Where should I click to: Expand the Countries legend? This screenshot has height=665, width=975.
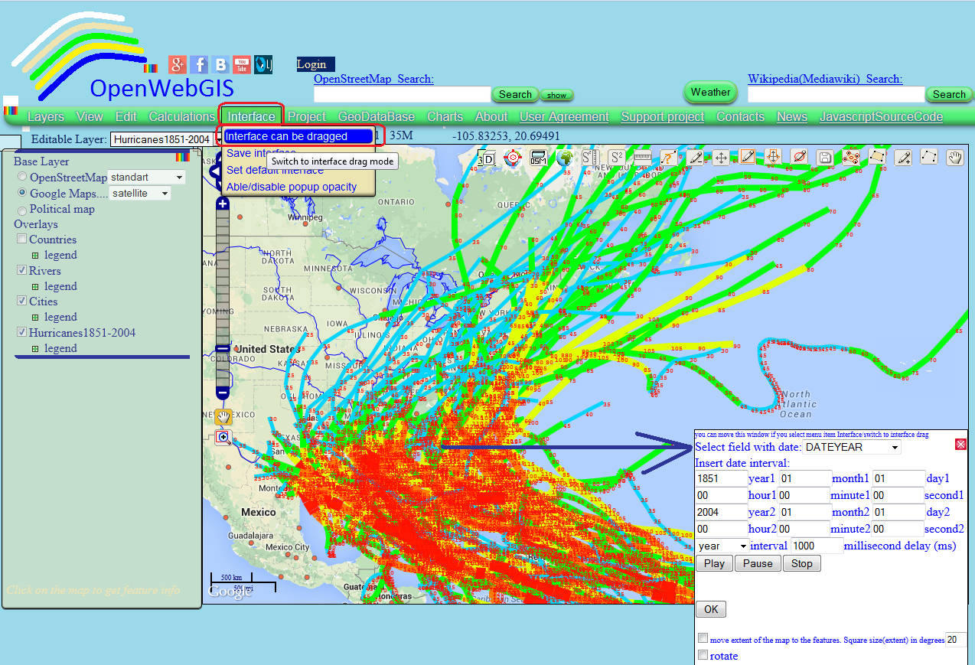[x=35, y=256]
